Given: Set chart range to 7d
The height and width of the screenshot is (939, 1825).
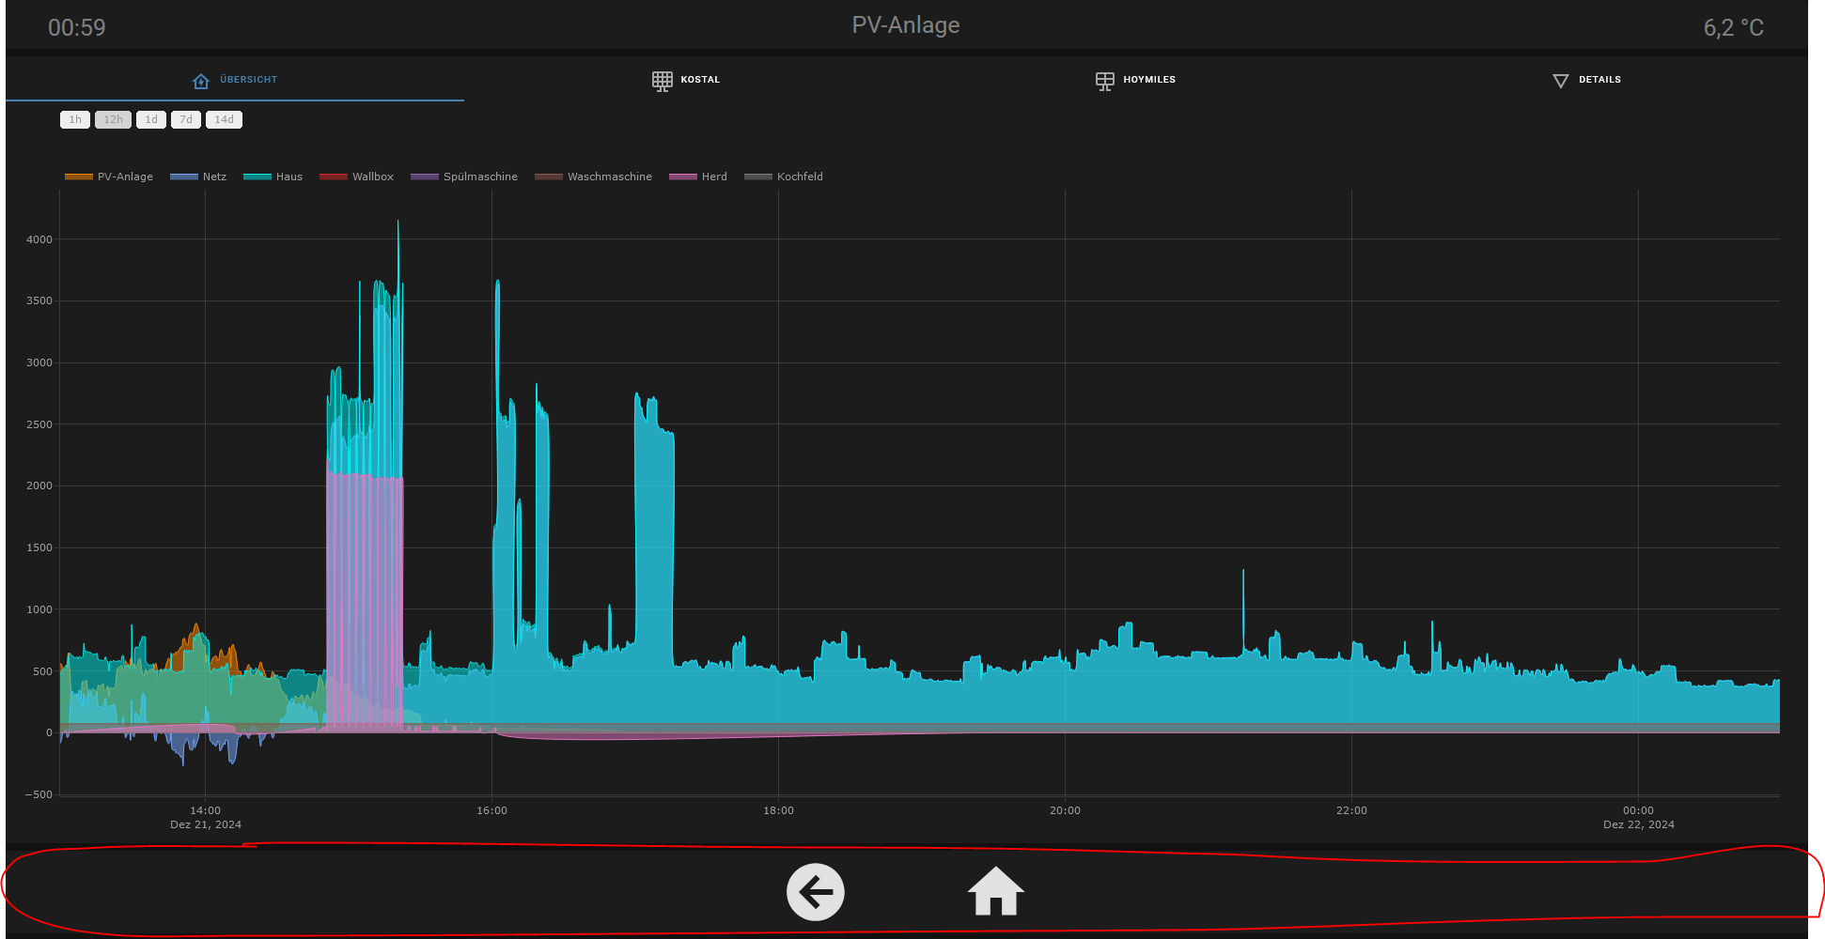Looking at the screenshot, I should [x=186, y=119].
